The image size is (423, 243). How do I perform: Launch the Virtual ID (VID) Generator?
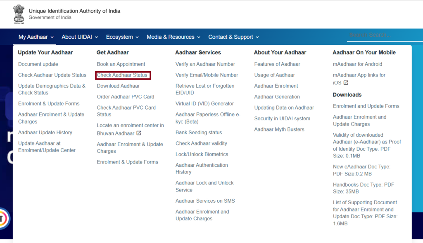(204, 104)
